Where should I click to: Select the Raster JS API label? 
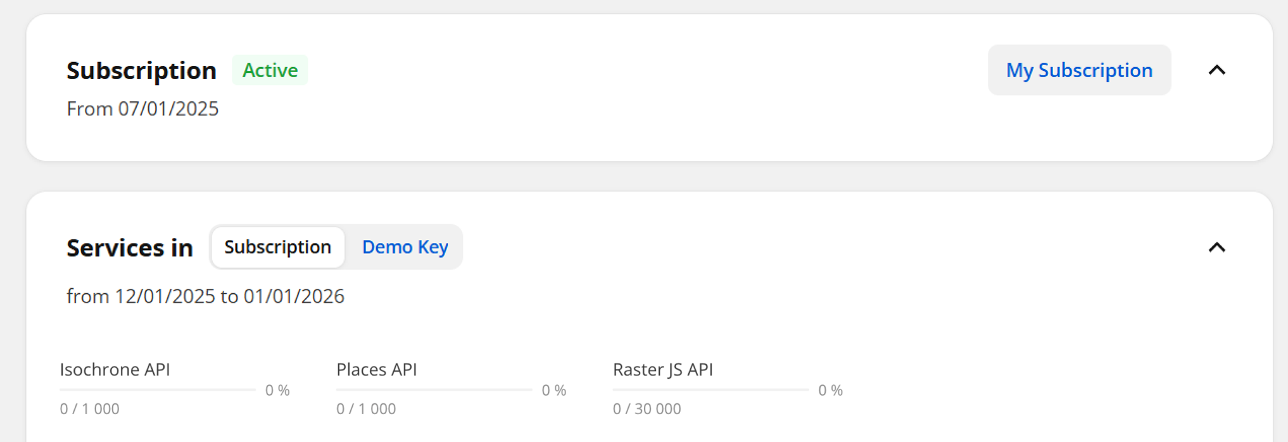662,369
